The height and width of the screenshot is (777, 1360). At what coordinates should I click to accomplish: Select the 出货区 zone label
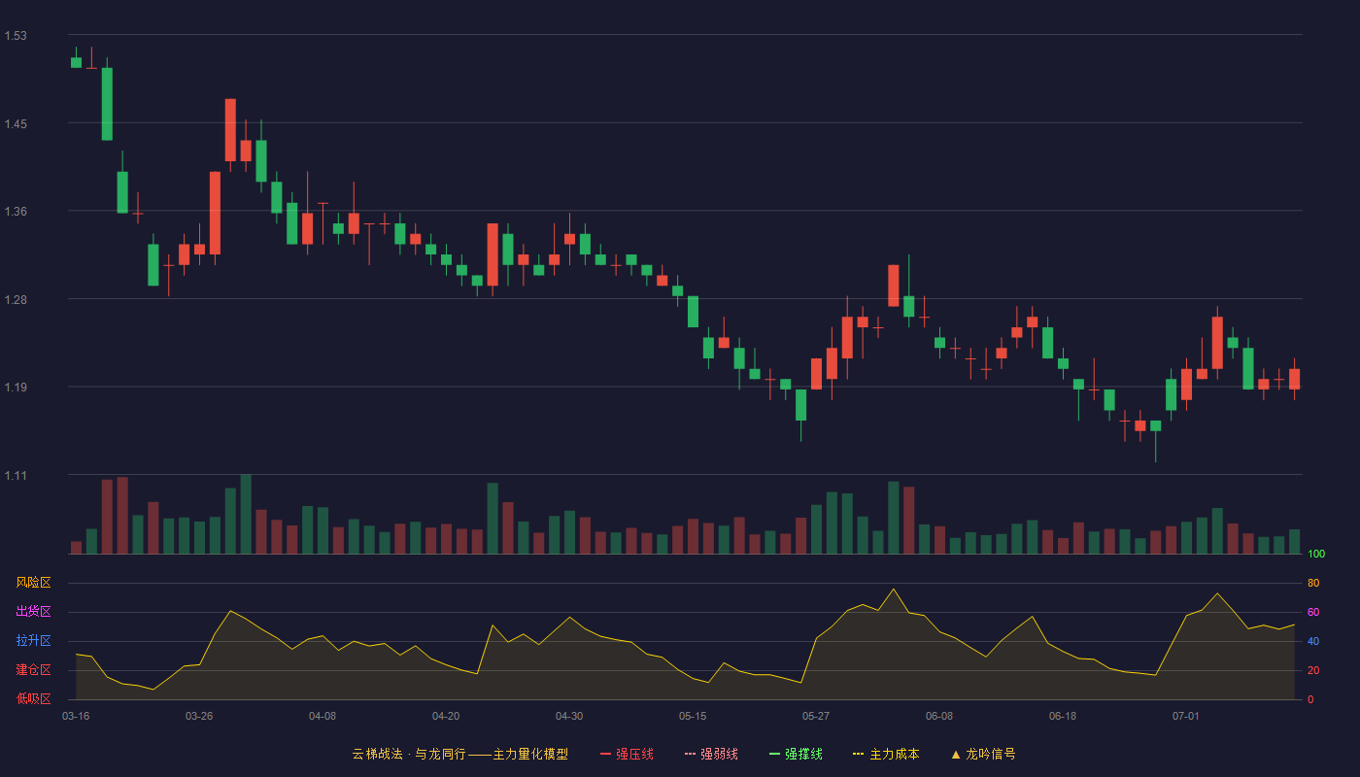point(33,612)
